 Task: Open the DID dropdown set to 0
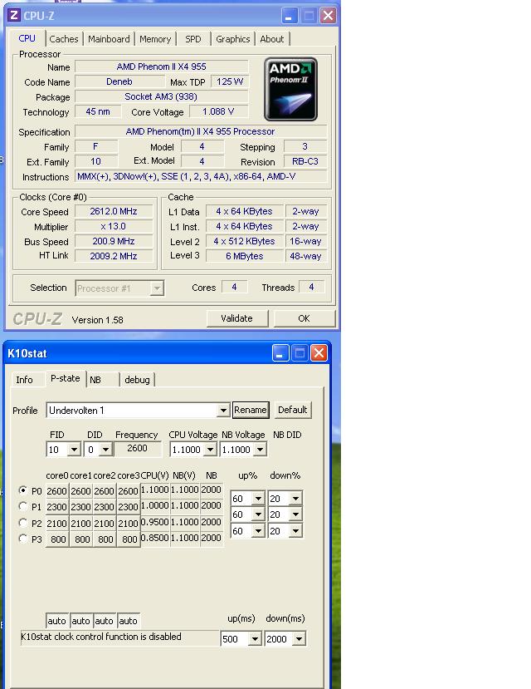click(105, 450)
